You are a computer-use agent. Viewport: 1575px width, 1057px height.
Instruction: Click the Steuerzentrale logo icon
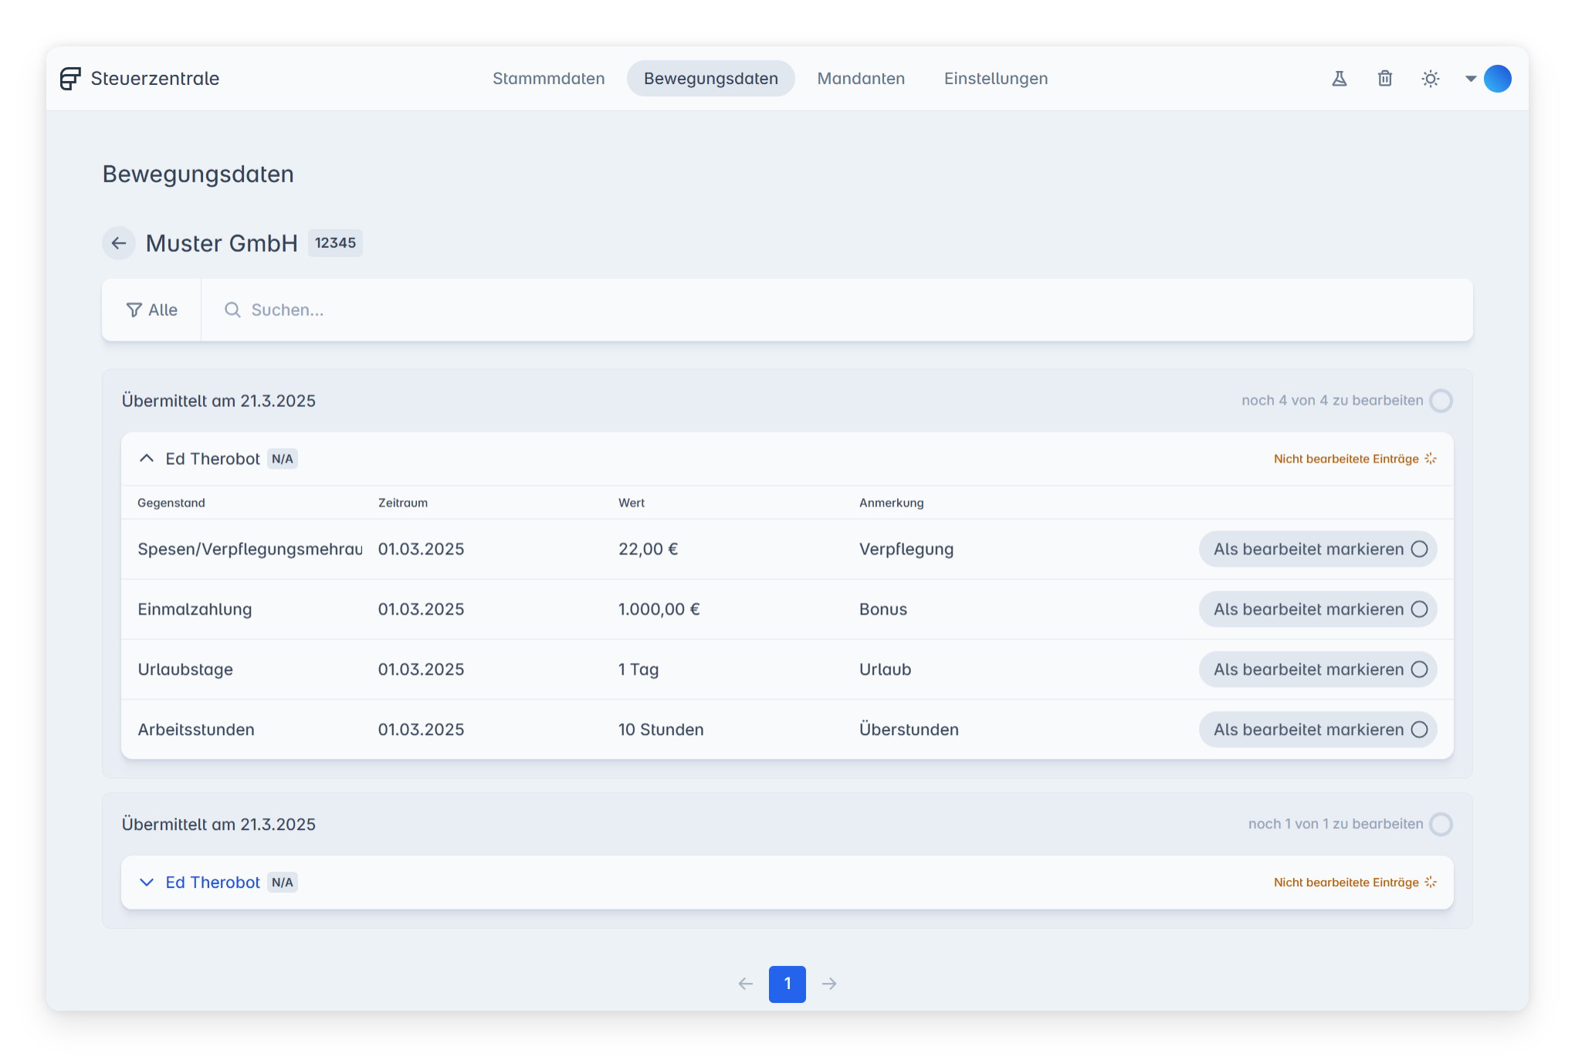(70, 79)
